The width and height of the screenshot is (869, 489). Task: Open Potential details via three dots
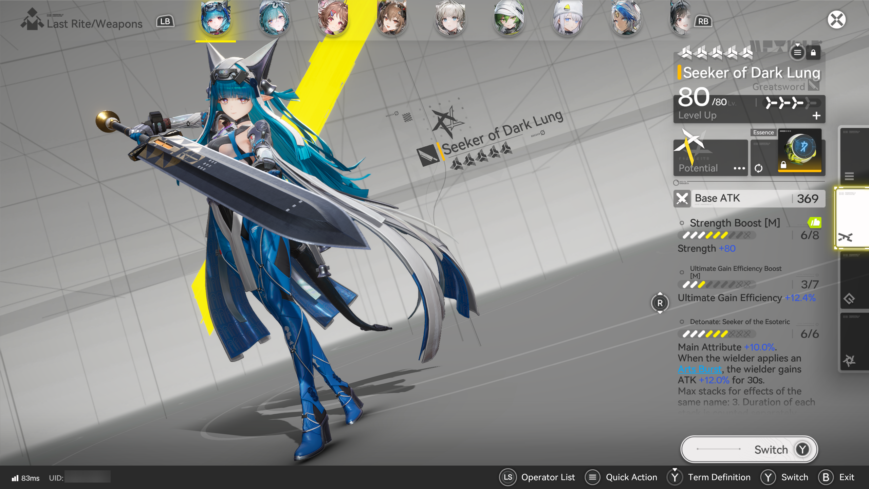739,168
